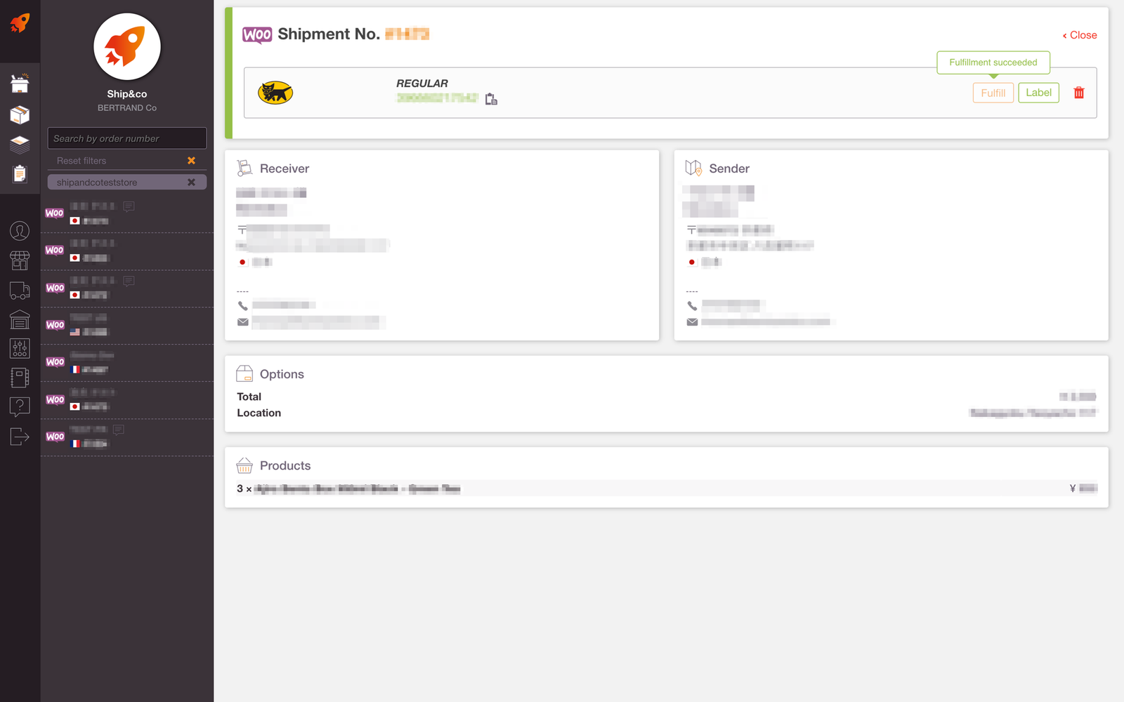
Task: Click a Woo badge on an order
Action: 54,213
